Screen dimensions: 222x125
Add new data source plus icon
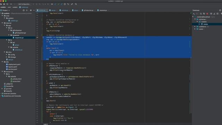pos(194,14)
